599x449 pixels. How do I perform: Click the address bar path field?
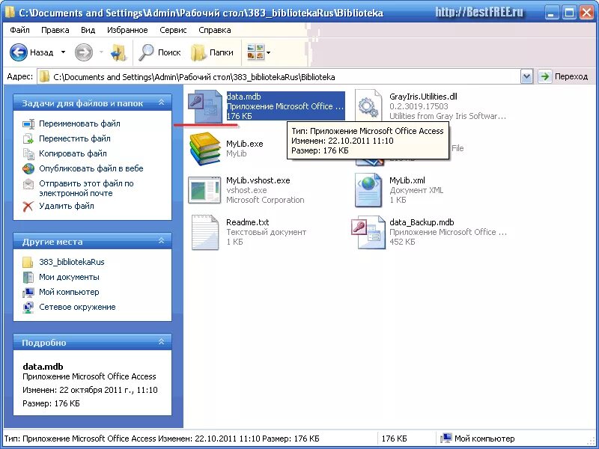click(279, 77)
